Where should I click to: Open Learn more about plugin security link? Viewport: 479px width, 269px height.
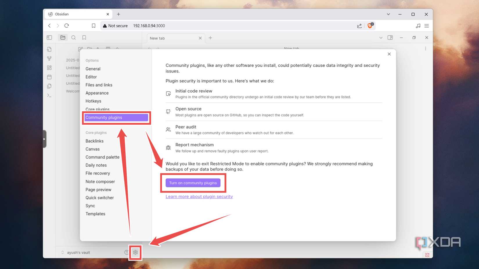[199, 197]
